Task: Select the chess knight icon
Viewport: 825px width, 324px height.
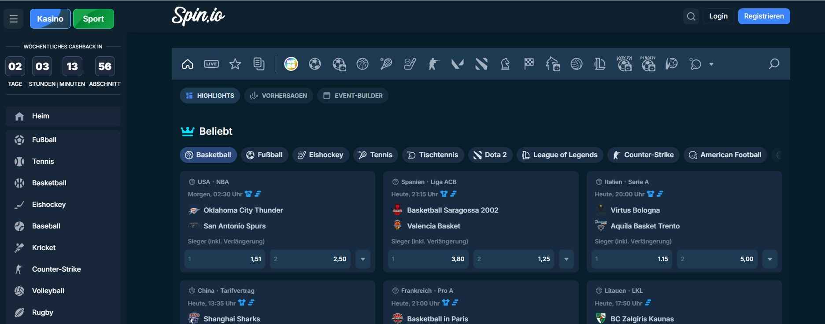Action: pyautogui.click(x=505, y=64)
